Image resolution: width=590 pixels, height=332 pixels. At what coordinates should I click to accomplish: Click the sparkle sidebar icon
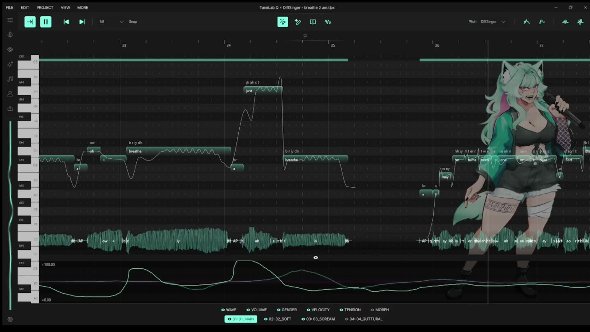coord(10,64)
